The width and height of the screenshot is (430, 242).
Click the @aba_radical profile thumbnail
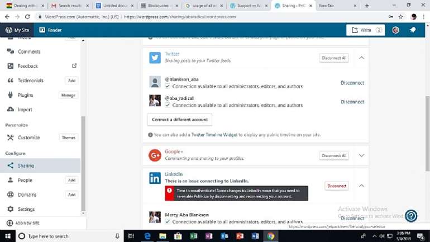coord(155,101)
